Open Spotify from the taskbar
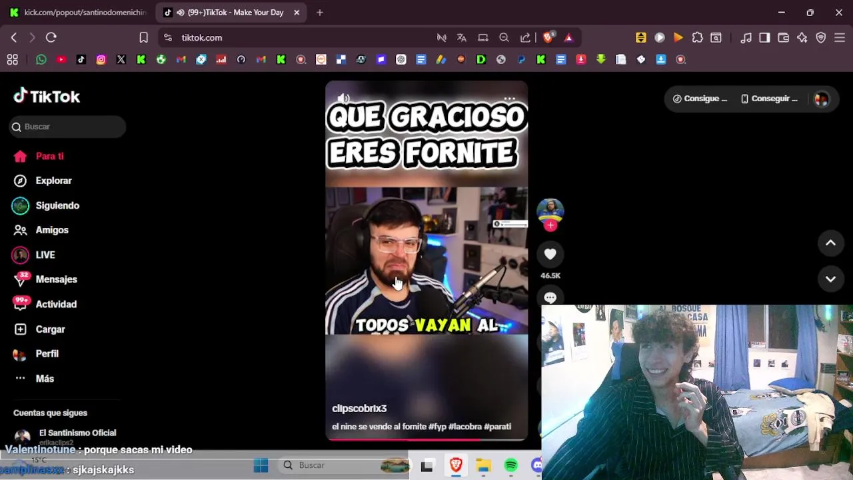 pyautogui.click(x=511, y=465)
